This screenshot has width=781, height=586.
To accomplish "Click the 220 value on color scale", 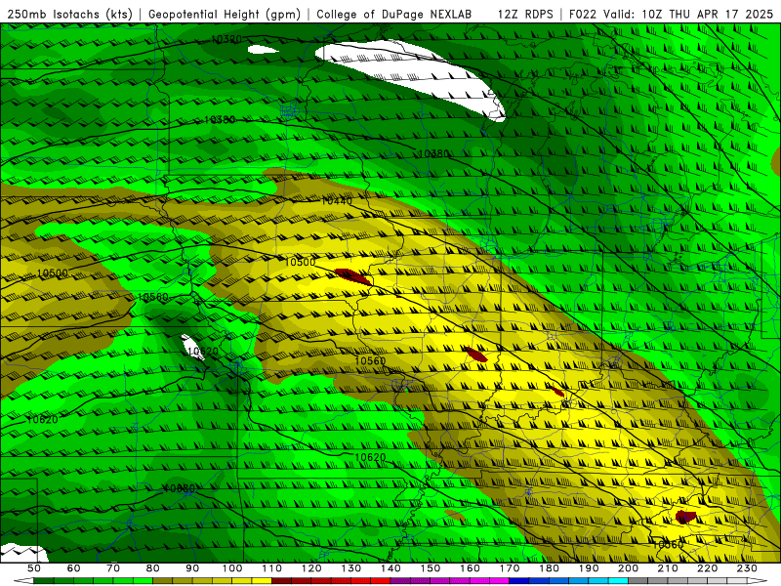I will [708, 568].
